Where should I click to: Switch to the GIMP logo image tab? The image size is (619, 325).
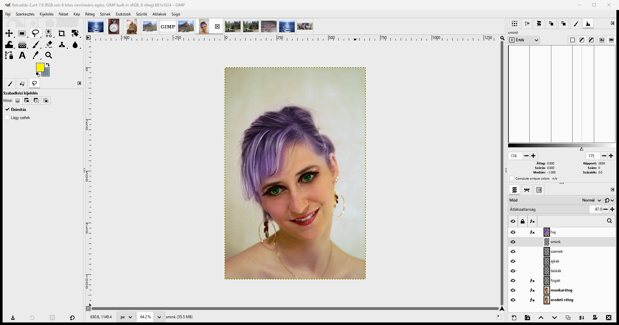pos(168,26)
